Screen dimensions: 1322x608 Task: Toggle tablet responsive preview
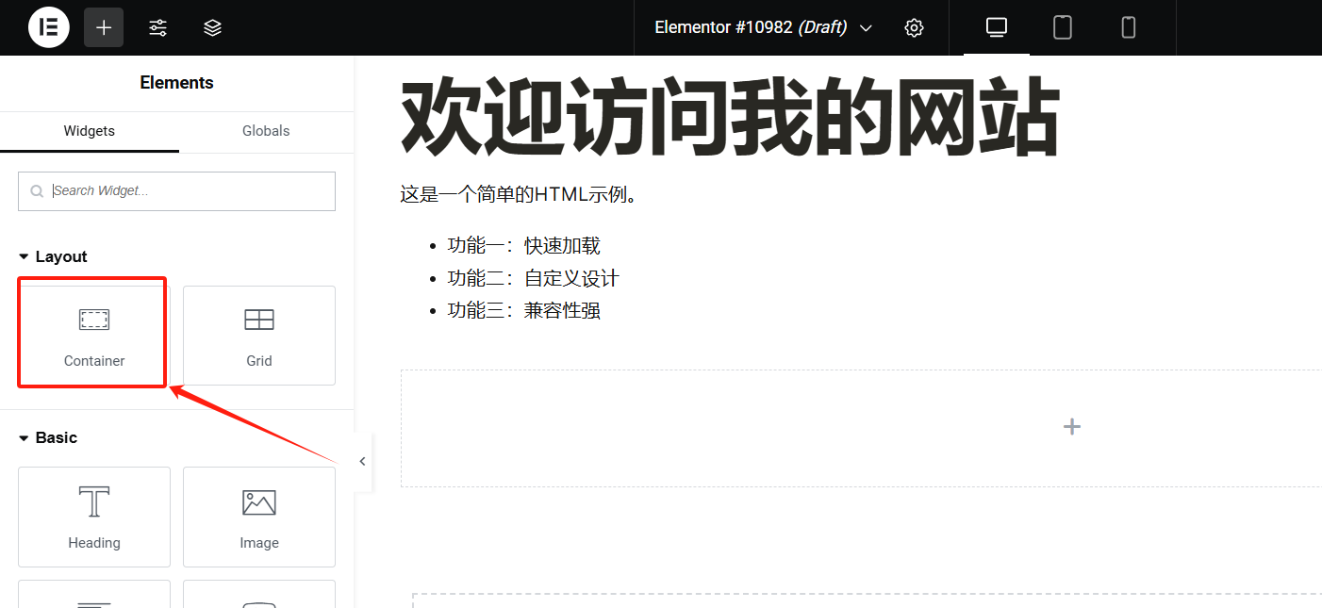[1062, 27]
